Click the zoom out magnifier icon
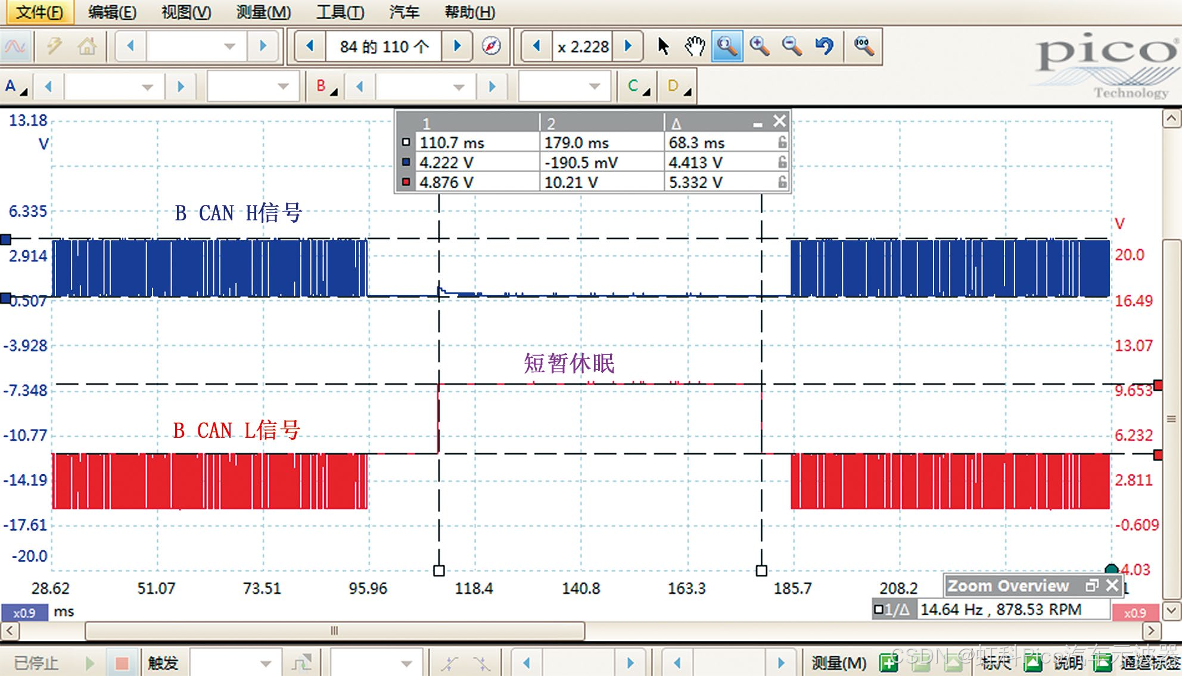The height and width of the screenshot is (676, 1182). 792,46
